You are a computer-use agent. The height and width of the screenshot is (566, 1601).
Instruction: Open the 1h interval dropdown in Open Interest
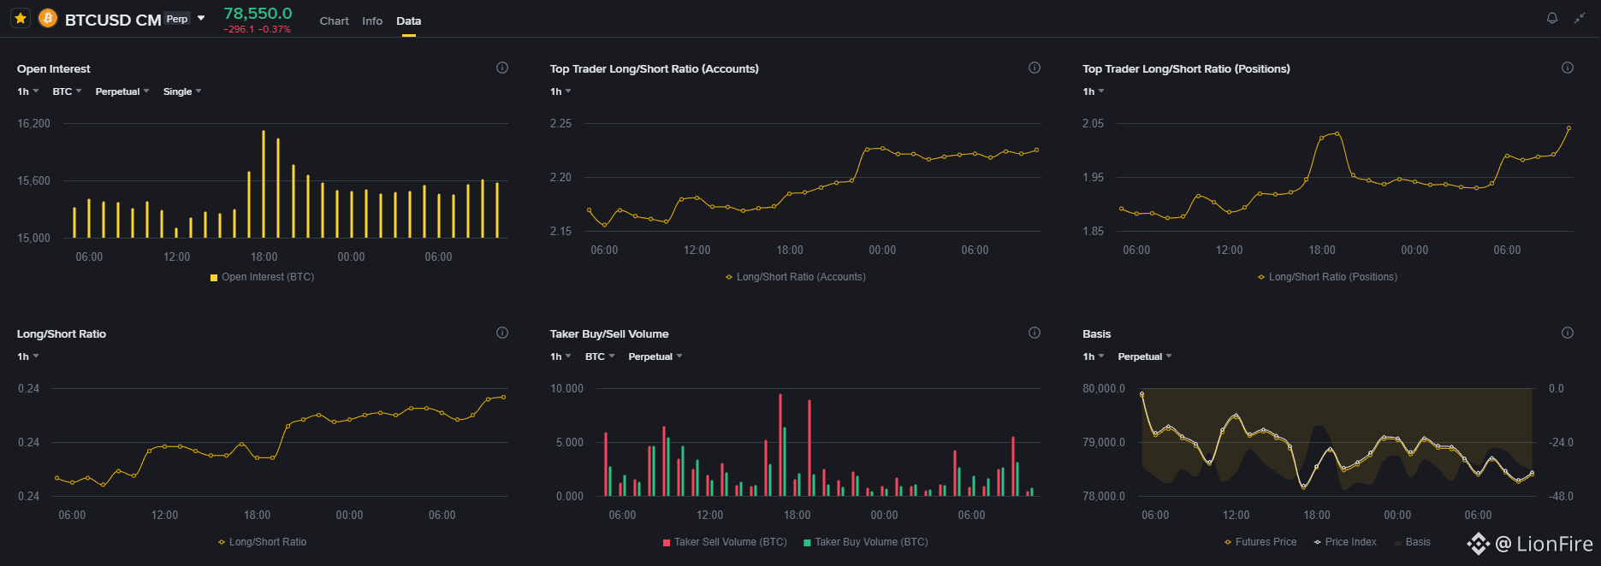click(x=28, y=91)
